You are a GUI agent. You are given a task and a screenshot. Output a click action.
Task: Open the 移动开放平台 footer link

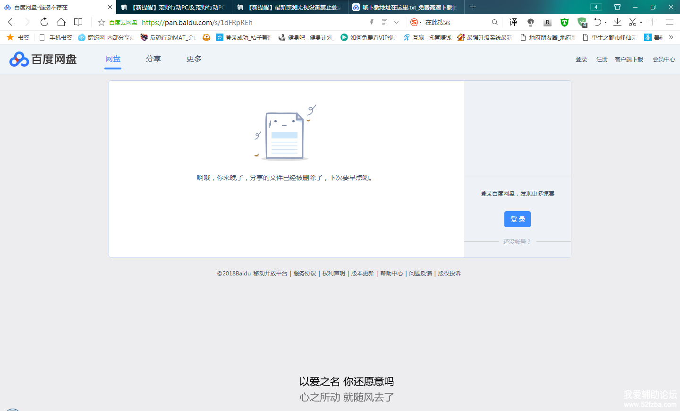click(x=270, y=274)
